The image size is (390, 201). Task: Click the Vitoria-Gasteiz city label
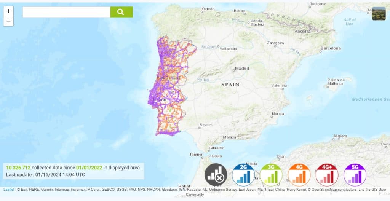tap(257, 22)
